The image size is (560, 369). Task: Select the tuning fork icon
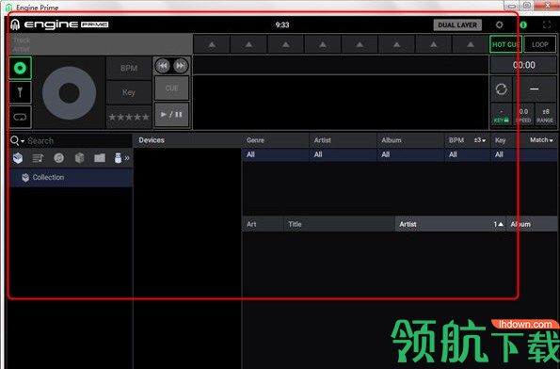pyautogui.click(x=21, y=92)
